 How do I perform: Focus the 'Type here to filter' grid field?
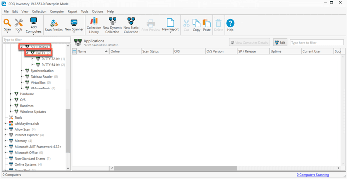(317, 43)
